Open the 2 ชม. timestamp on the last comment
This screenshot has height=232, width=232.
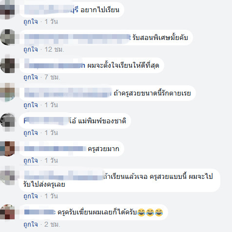[52, 224]
